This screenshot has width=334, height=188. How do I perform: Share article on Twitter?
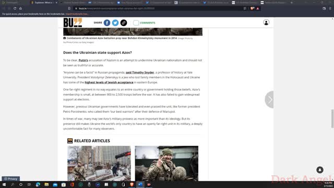(115, 23)
